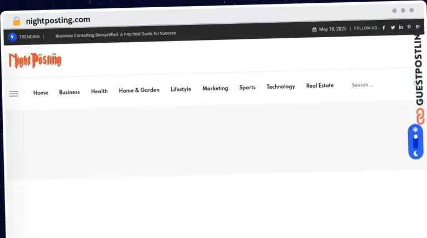Click the orange chain-link Guestpostlinks icon

(x=420, y=116)
